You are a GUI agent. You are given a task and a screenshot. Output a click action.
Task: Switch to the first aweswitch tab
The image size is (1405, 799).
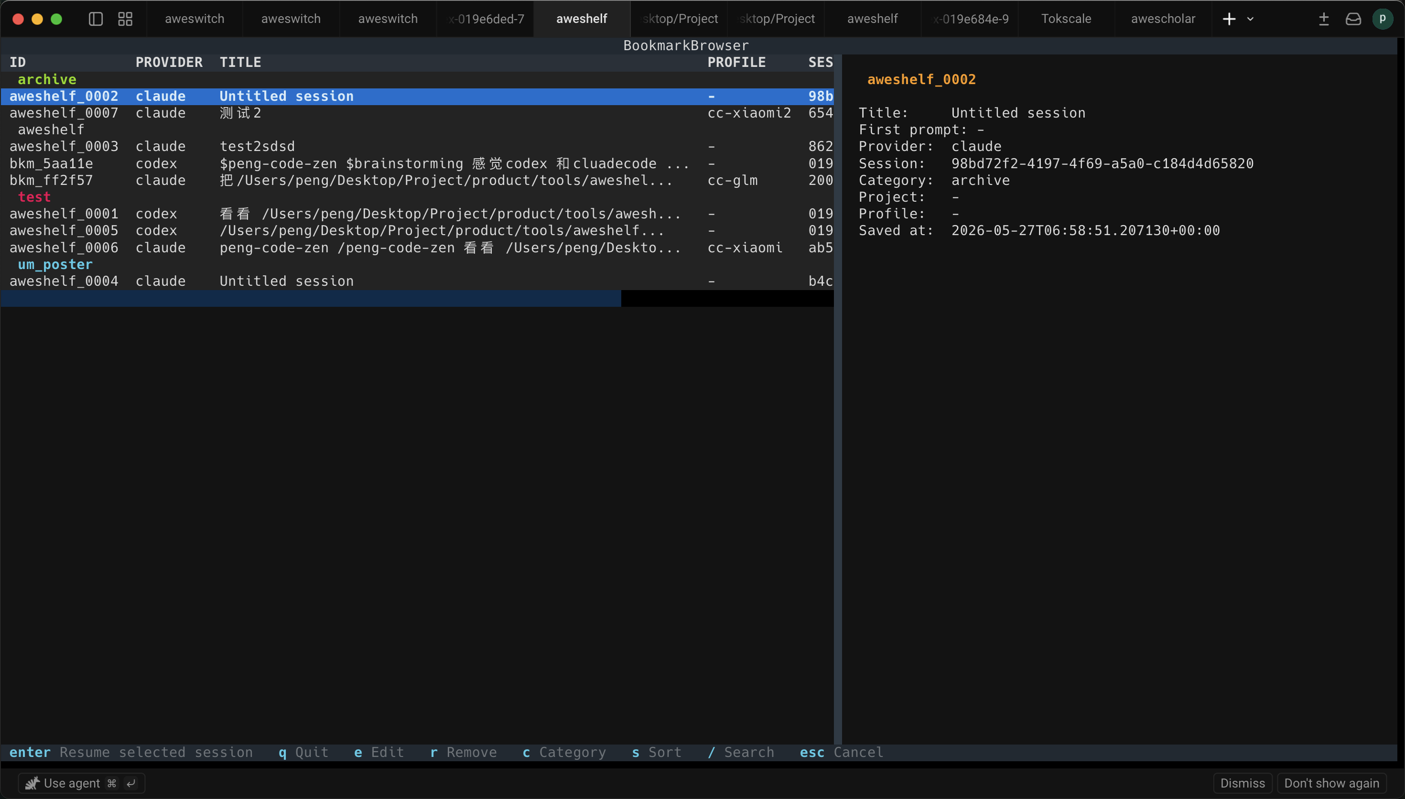point(194,19)
